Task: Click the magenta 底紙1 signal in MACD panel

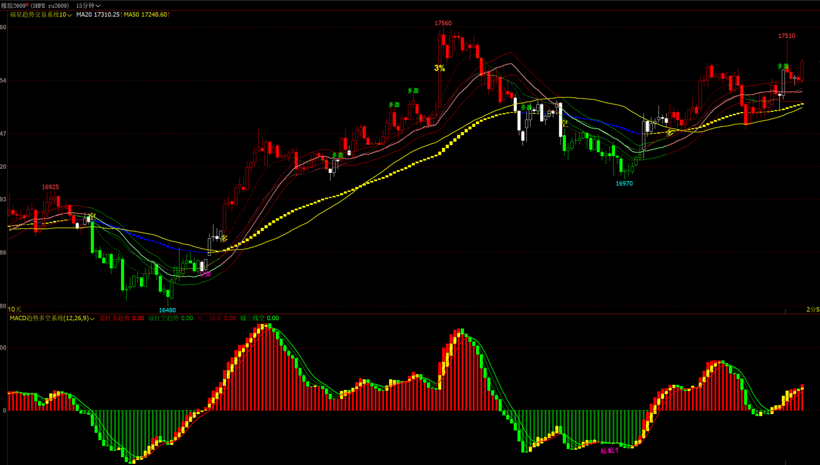Action: [x=609, y=451]
